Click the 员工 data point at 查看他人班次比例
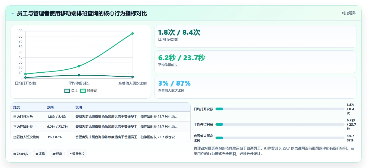 click(133, 77)
